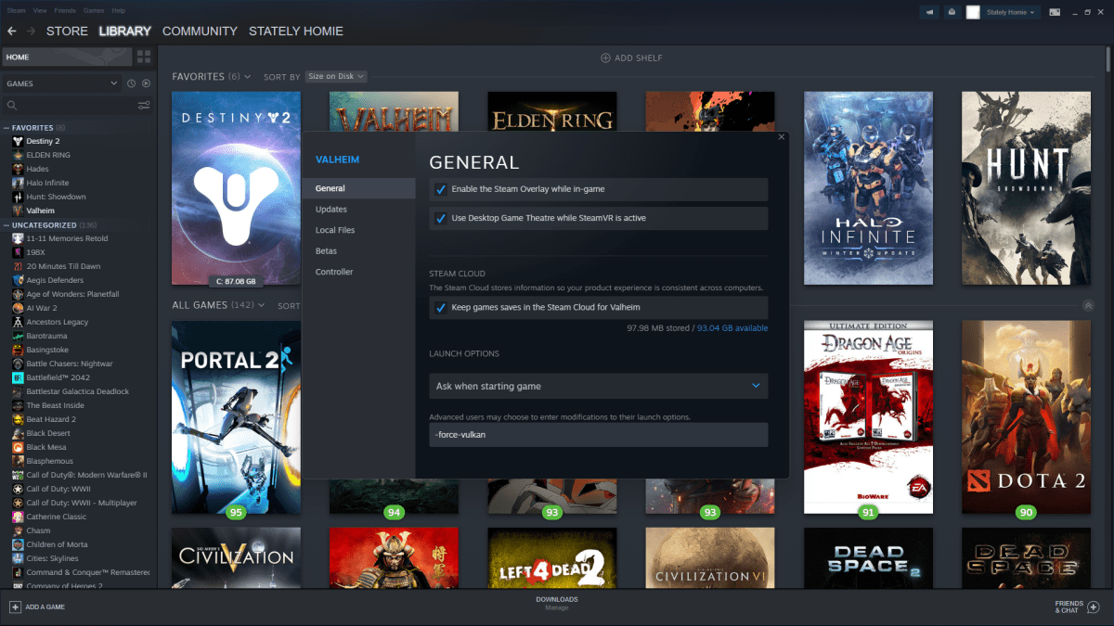
Task: Click Add a Game at bottom left
Action: [37, 607]
